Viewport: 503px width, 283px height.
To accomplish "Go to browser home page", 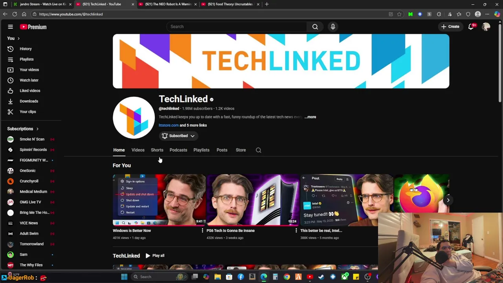I will click(x=24, y=14).
